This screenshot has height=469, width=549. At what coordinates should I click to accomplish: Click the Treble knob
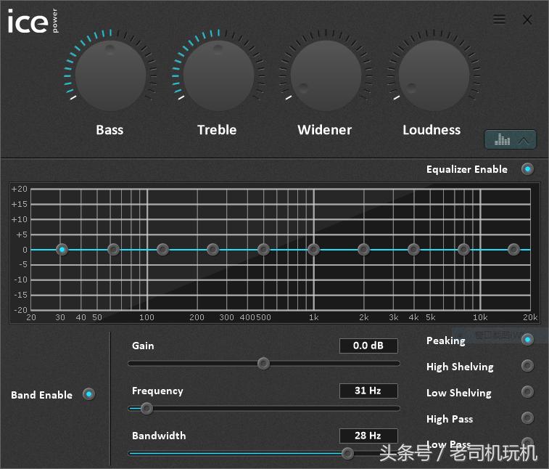(x=218, y=75)
